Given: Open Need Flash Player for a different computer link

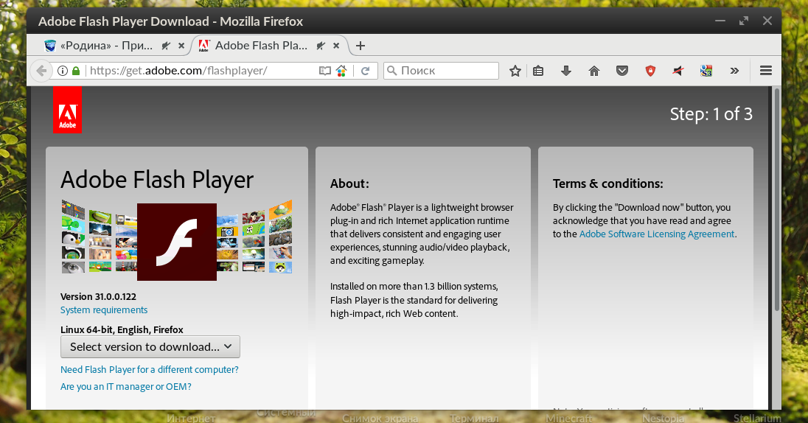Looking at the screenshot, I should (x=150, y=369).
